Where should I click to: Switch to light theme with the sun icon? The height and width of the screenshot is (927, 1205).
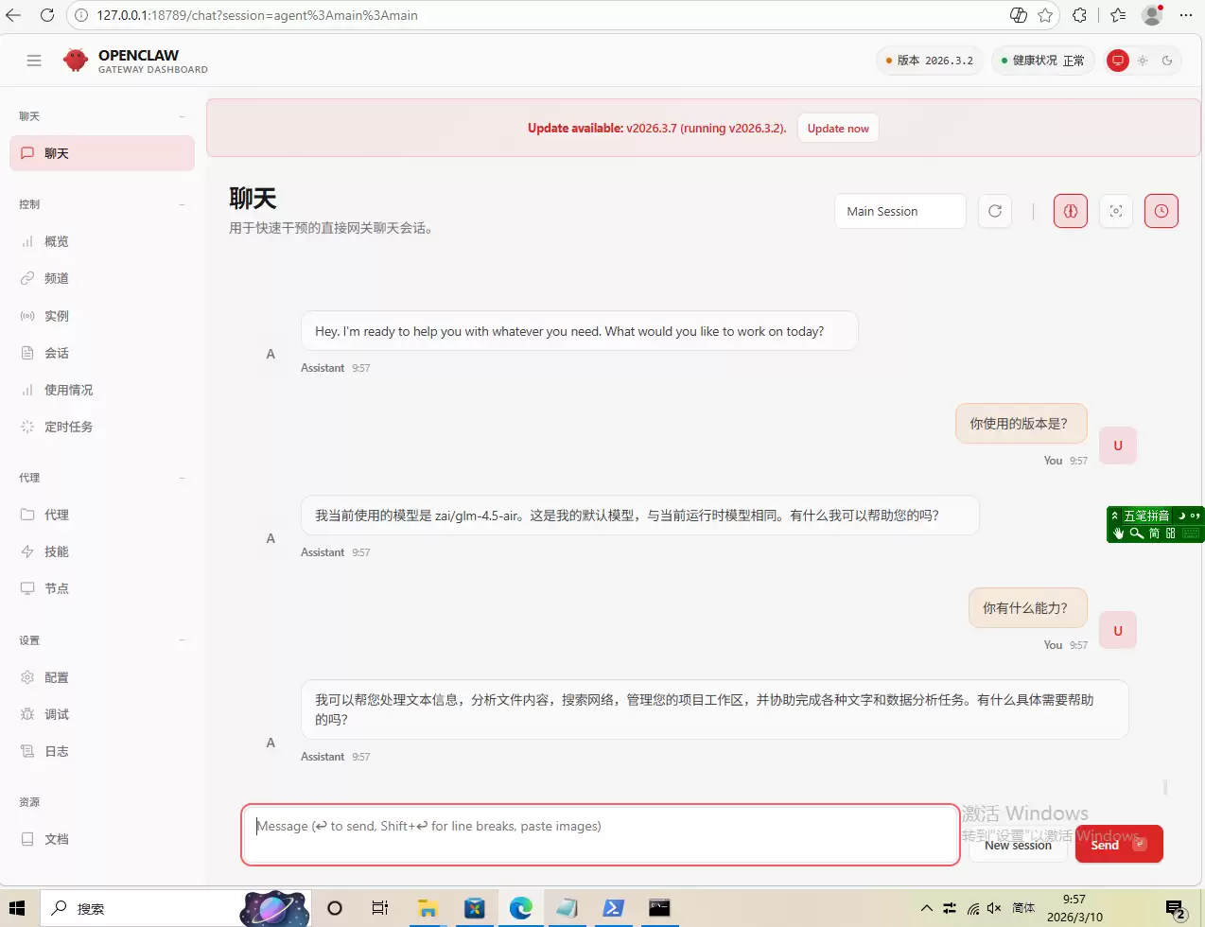click(1142, 60)
